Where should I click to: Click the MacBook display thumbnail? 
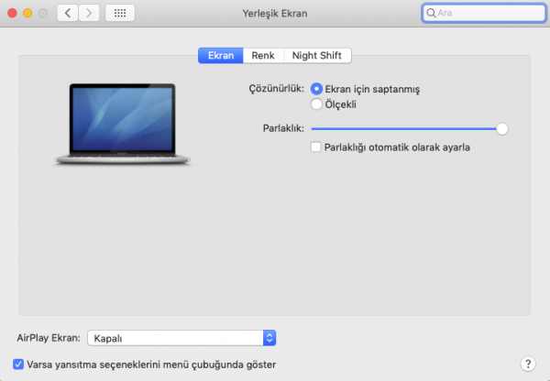pos(123,124)
